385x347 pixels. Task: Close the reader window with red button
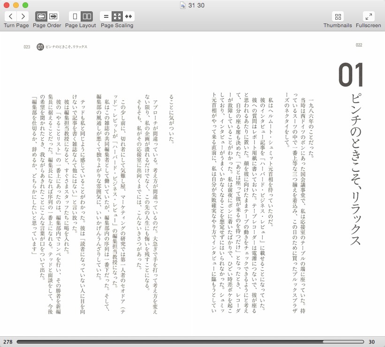6,5
